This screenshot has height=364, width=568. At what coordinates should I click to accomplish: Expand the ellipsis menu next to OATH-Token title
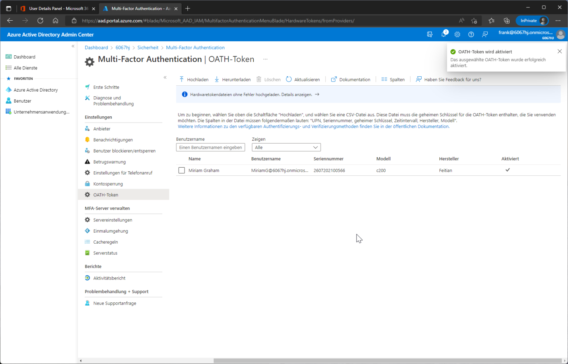tap(265, 59)
